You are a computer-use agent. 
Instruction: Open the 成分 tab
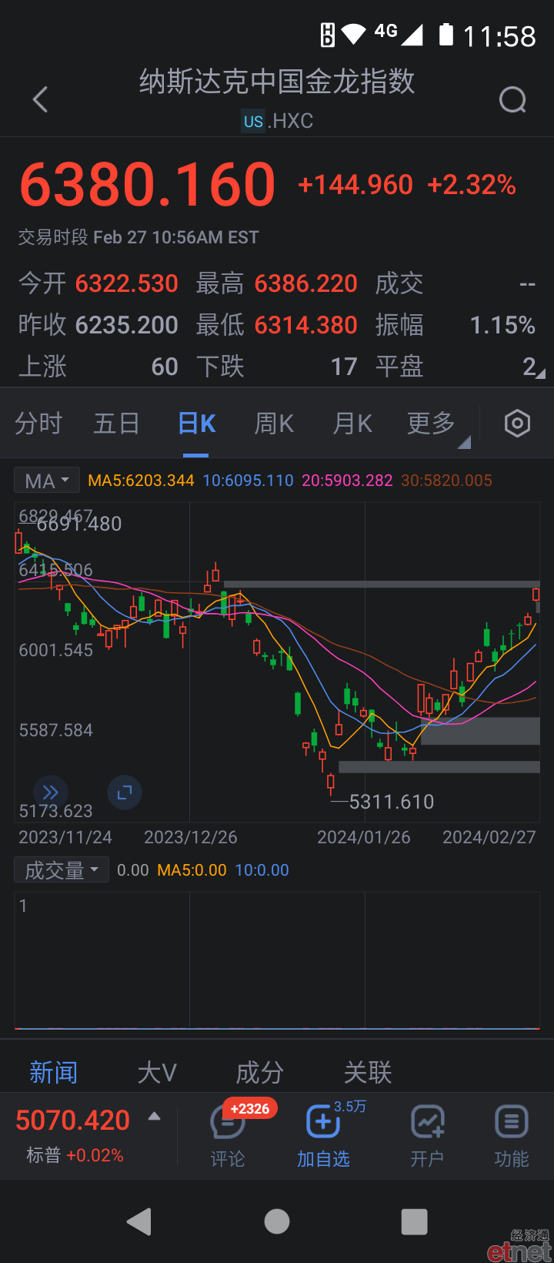(x=260, y=1072)
